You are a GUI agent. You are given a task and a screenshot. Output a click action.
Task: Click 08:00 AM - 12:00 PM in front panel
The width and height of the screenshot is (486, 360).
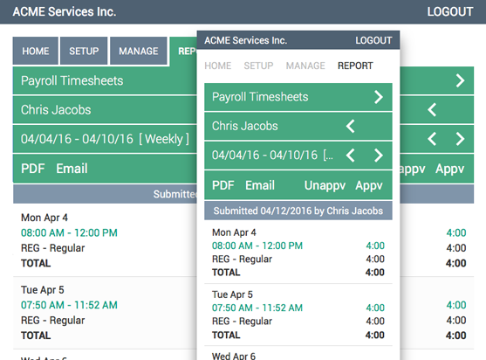257,246
